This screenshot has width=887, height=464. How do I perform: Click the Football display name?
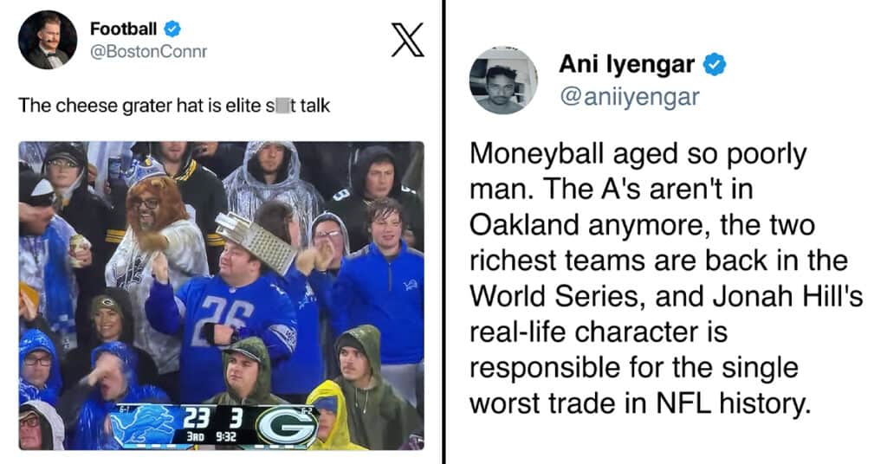click(123, 29)
